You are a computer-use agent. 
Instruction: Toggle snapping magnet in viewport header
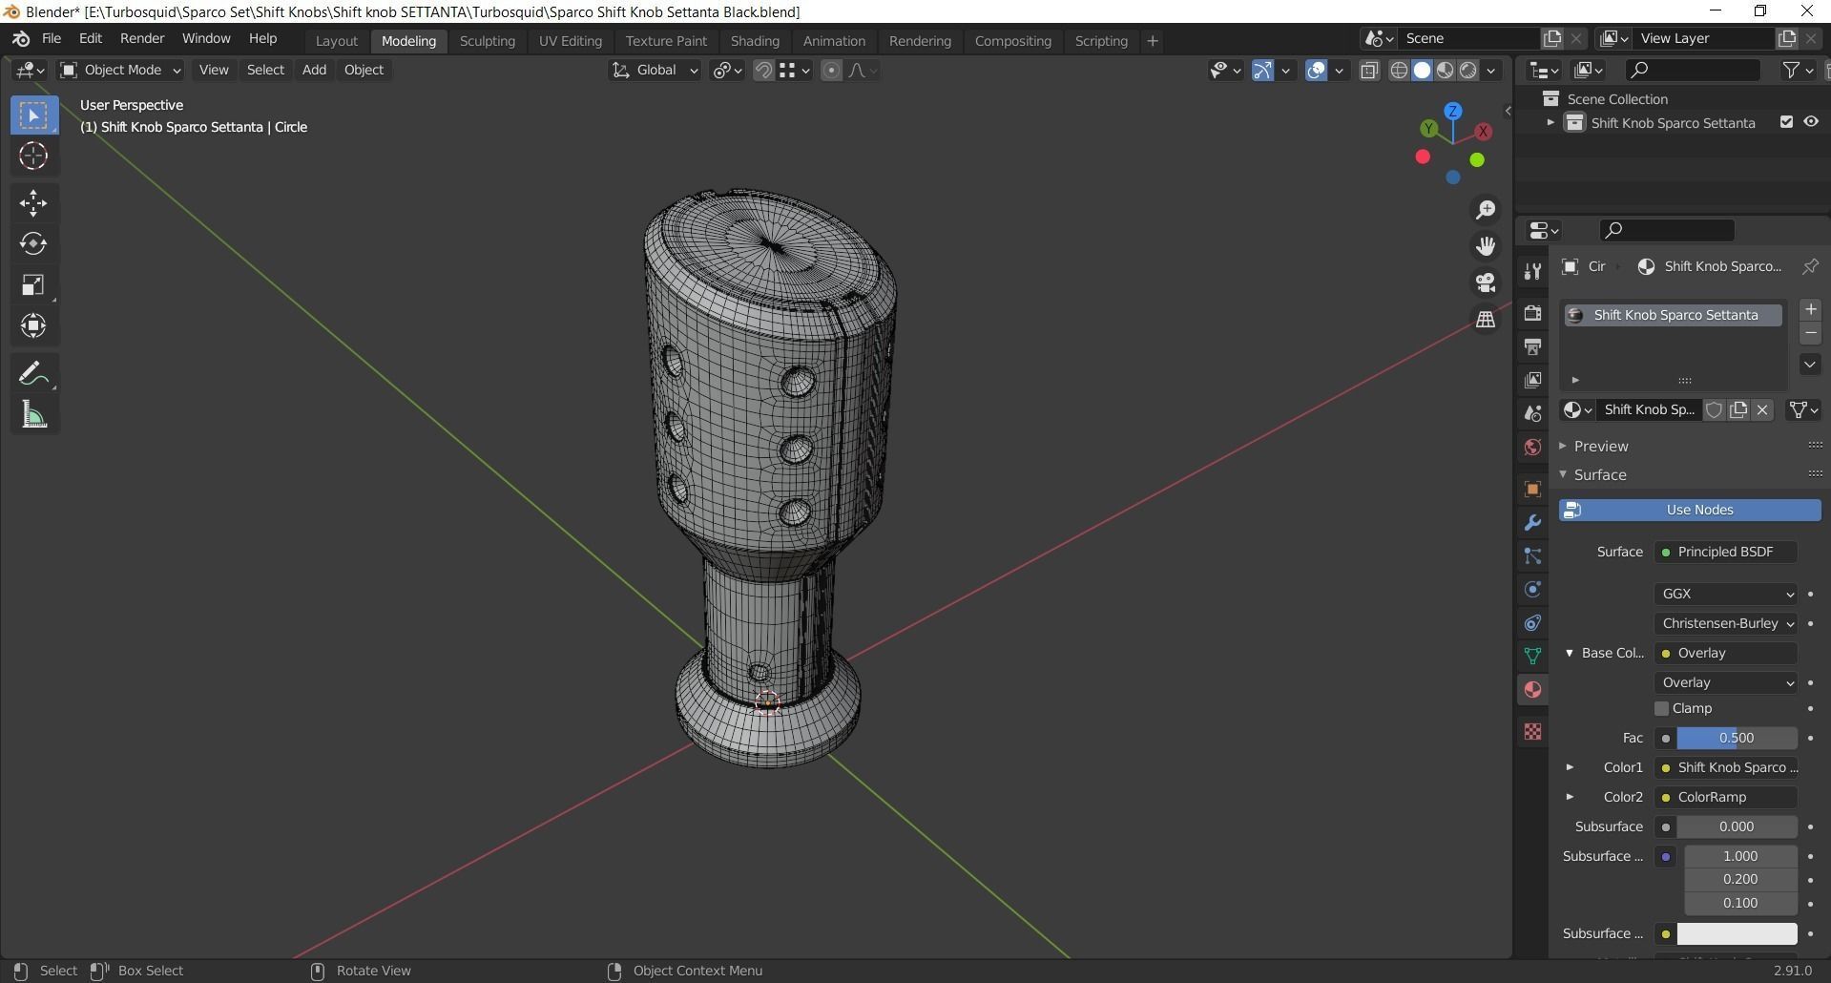pos(763,70)
